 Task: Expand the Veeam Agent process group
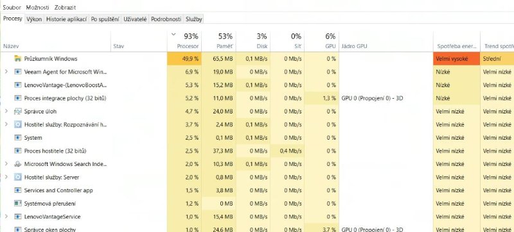coord(6,72)
